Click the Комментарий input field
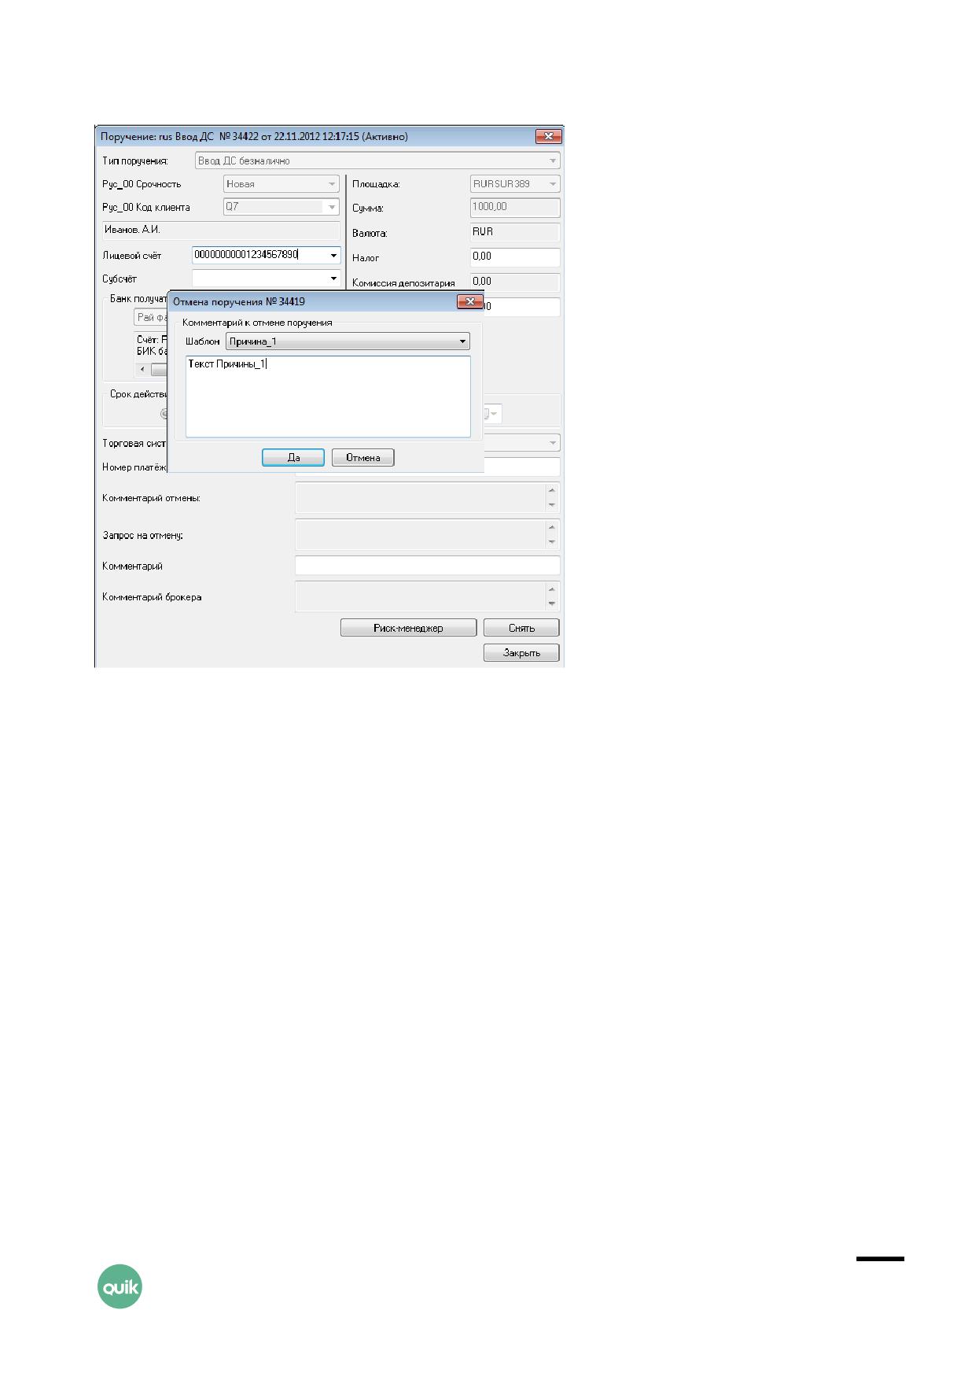Screen dimensions: 975x1380 [x=427, y=566]
